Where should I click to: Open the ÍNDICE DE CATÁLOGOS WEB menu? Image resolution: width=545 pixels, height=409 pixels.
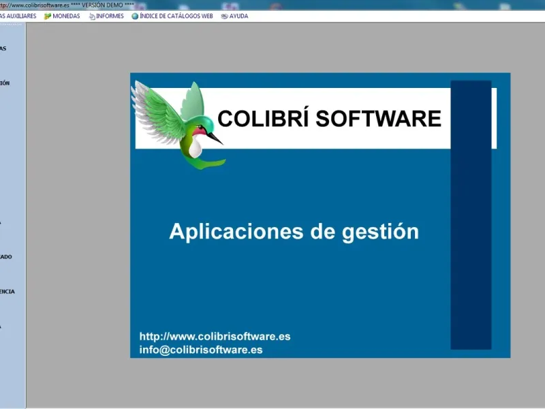pos(172,16)
